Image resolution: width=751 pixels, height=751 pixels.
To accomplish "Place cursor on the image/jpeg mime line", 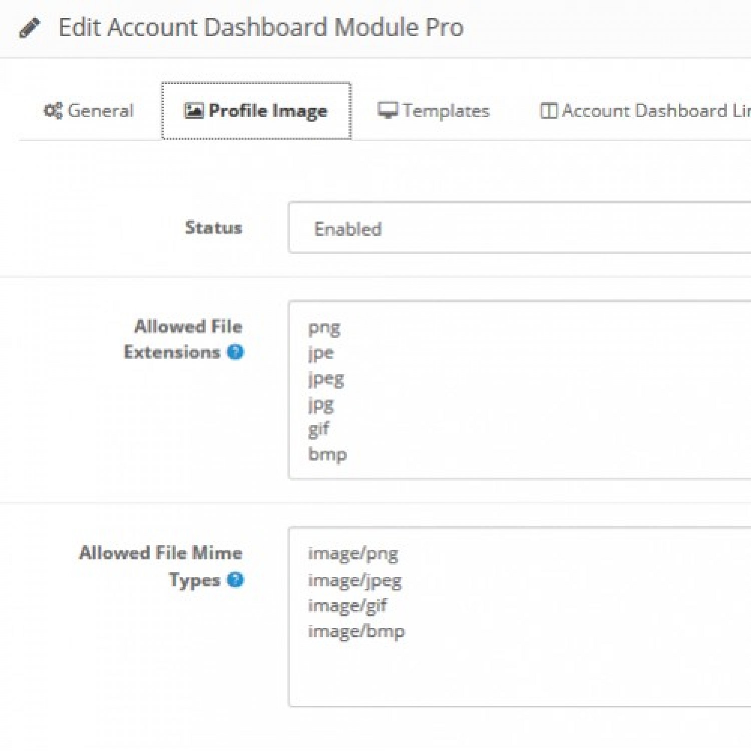I will [x=355, y=580].
